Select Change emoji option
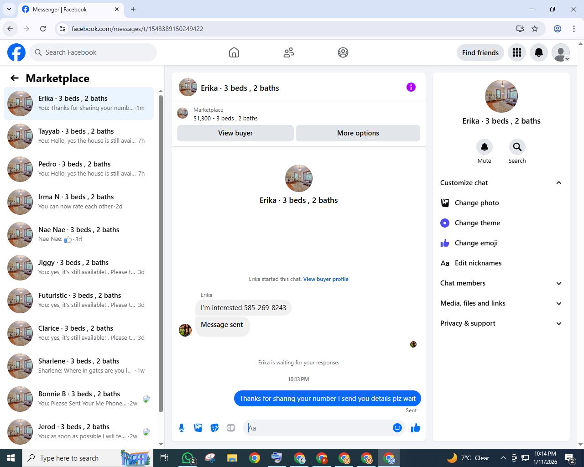584x467 pixels. 501,243
